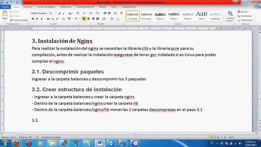This screenshot has width=261, height=147.
Task: Toggle bold (N) formatting
Action: (33, 19)
